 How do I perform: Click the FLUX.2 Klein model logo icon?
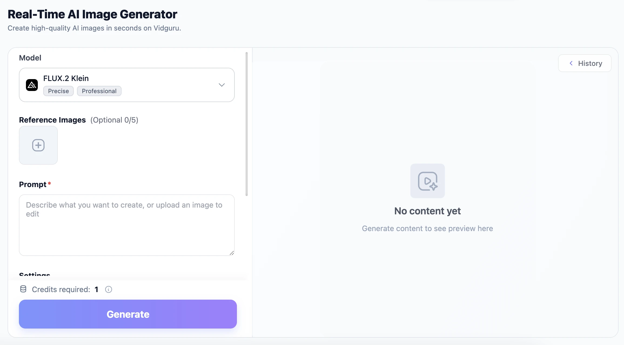tap(32, 85)
